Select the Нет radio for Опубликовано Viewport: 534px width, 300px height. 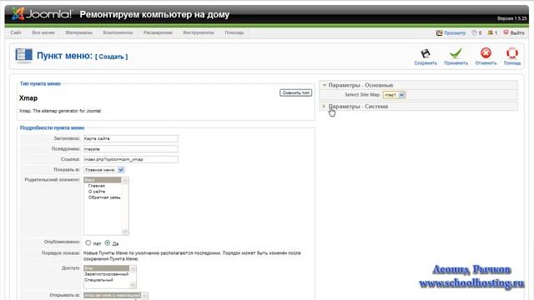(x=88, y=242)
